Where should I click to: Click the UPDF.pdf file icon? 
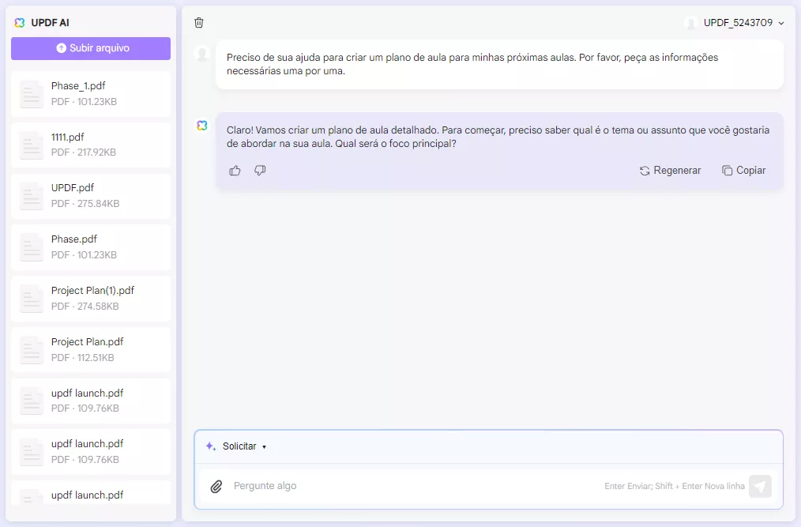[x=31, y=196]
